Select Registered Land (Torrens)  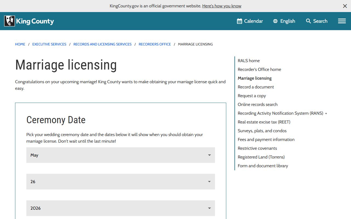click(261, 157)
